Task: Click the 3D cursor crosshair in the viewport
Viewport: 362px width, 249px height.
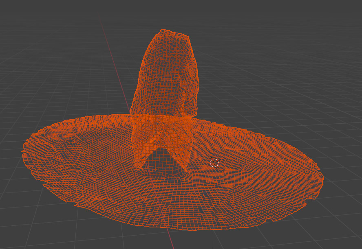Action: 214,163
